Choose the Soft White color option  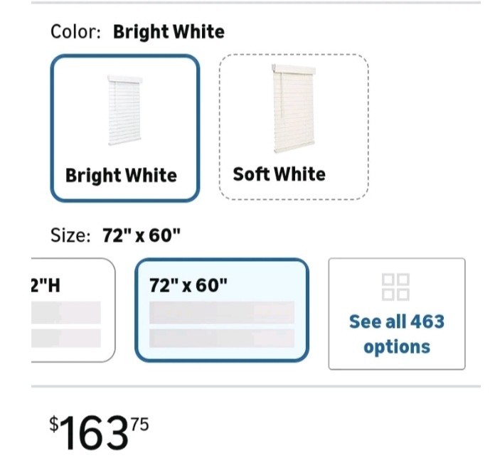(x=294, y=127)
